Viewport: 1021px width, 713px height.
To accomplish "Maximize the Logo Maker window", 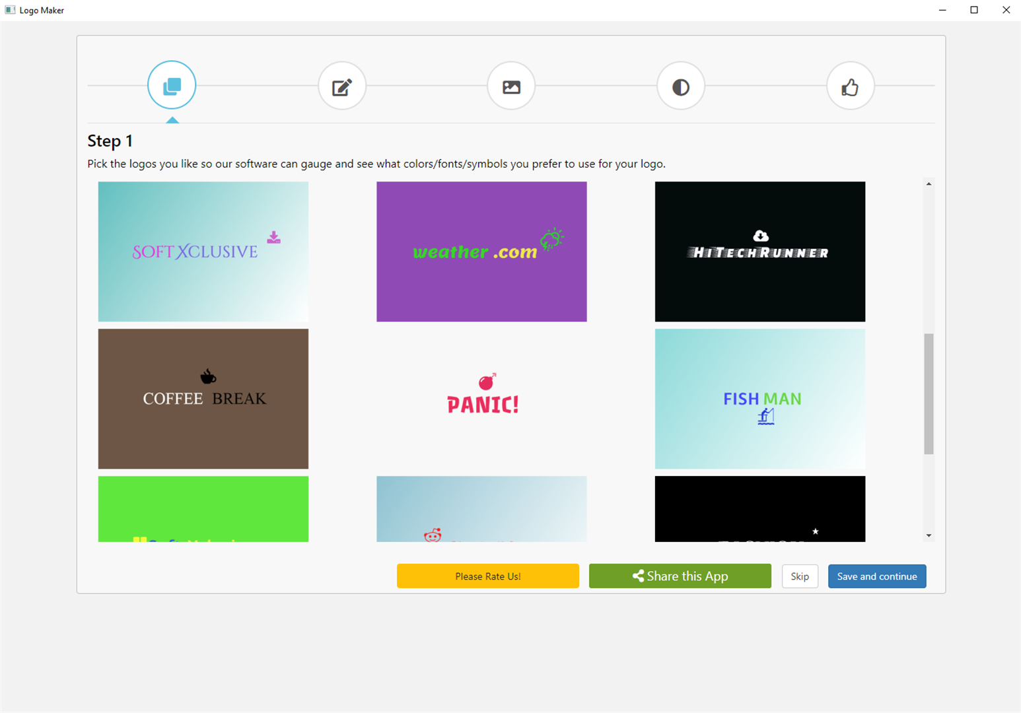I will (974, 10).
